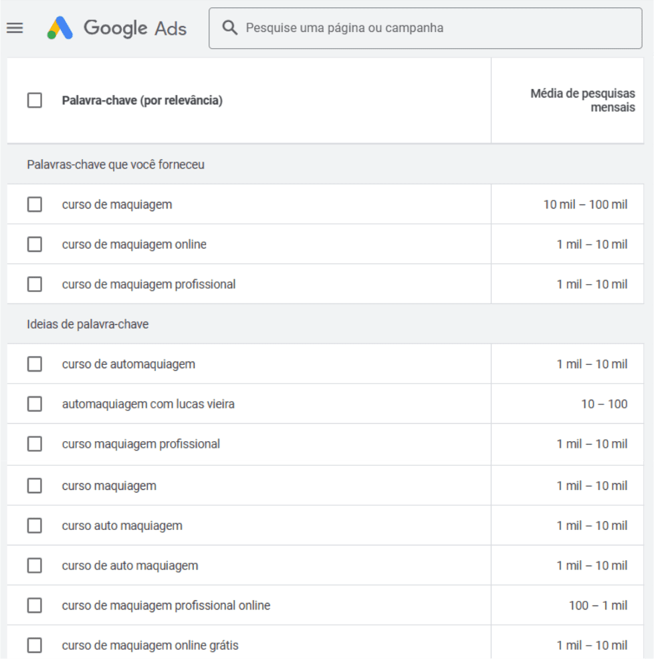This screenshot has width=654, height=659.
Task: Toggle the select-all keywords checkbox
Action: coord(35,101)
